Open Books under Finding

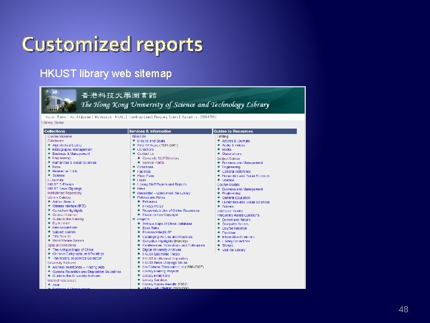click(x=226, y=150)
